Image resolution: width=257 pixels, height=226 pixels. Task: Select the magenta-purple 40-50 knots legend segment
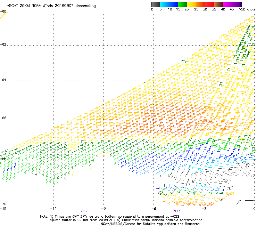(232, 4)
